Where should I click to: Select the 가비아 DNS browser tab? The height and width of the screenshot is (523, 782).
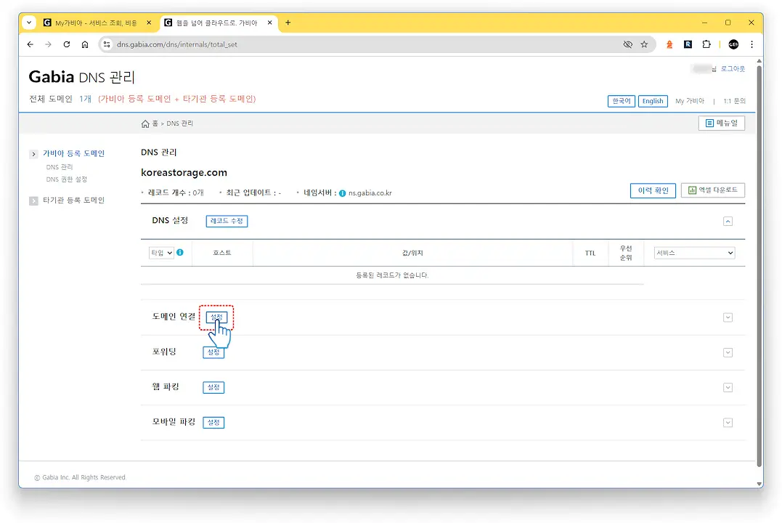pos(219,23)
